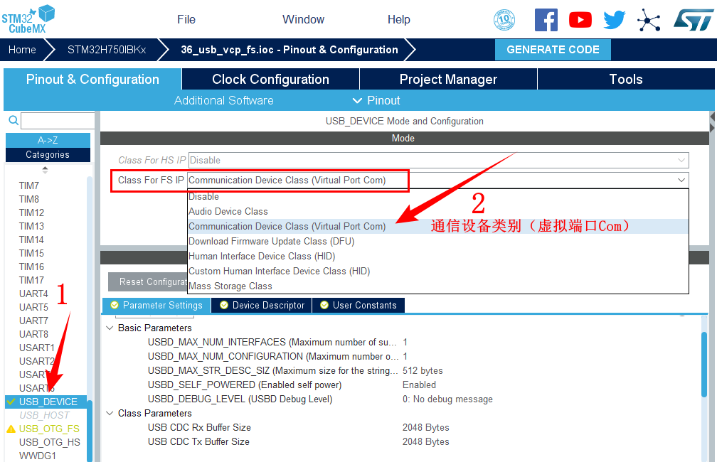Viewport: 717px width, 462px height.
Task: Click the 10-year anniversary badge icon
Action: (504, 20)
